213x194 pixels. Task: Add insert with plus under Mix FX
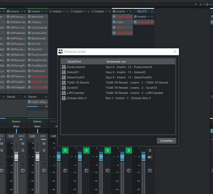pos(152,17)
